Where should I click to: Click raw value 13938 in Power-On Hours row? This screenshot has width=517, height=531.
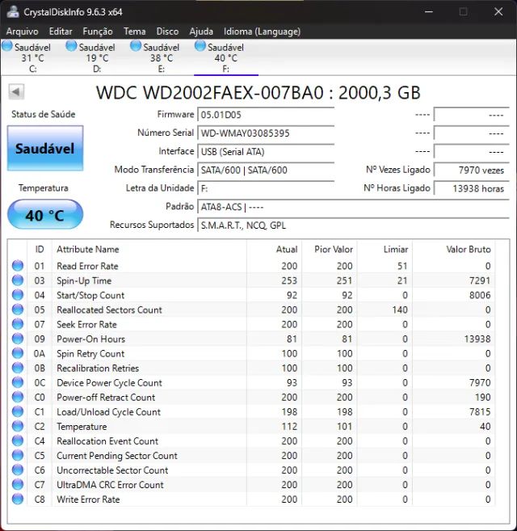477,339
